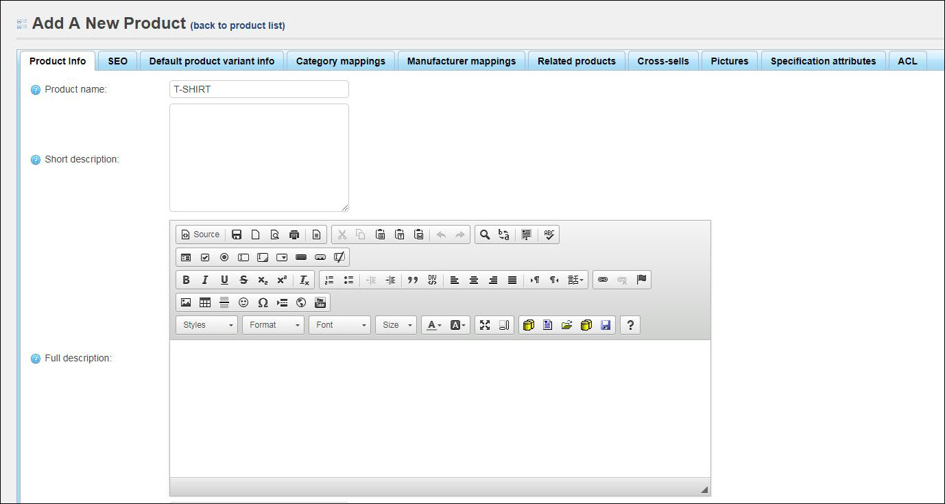Open the editor help (About) button

tap(630, 325)
